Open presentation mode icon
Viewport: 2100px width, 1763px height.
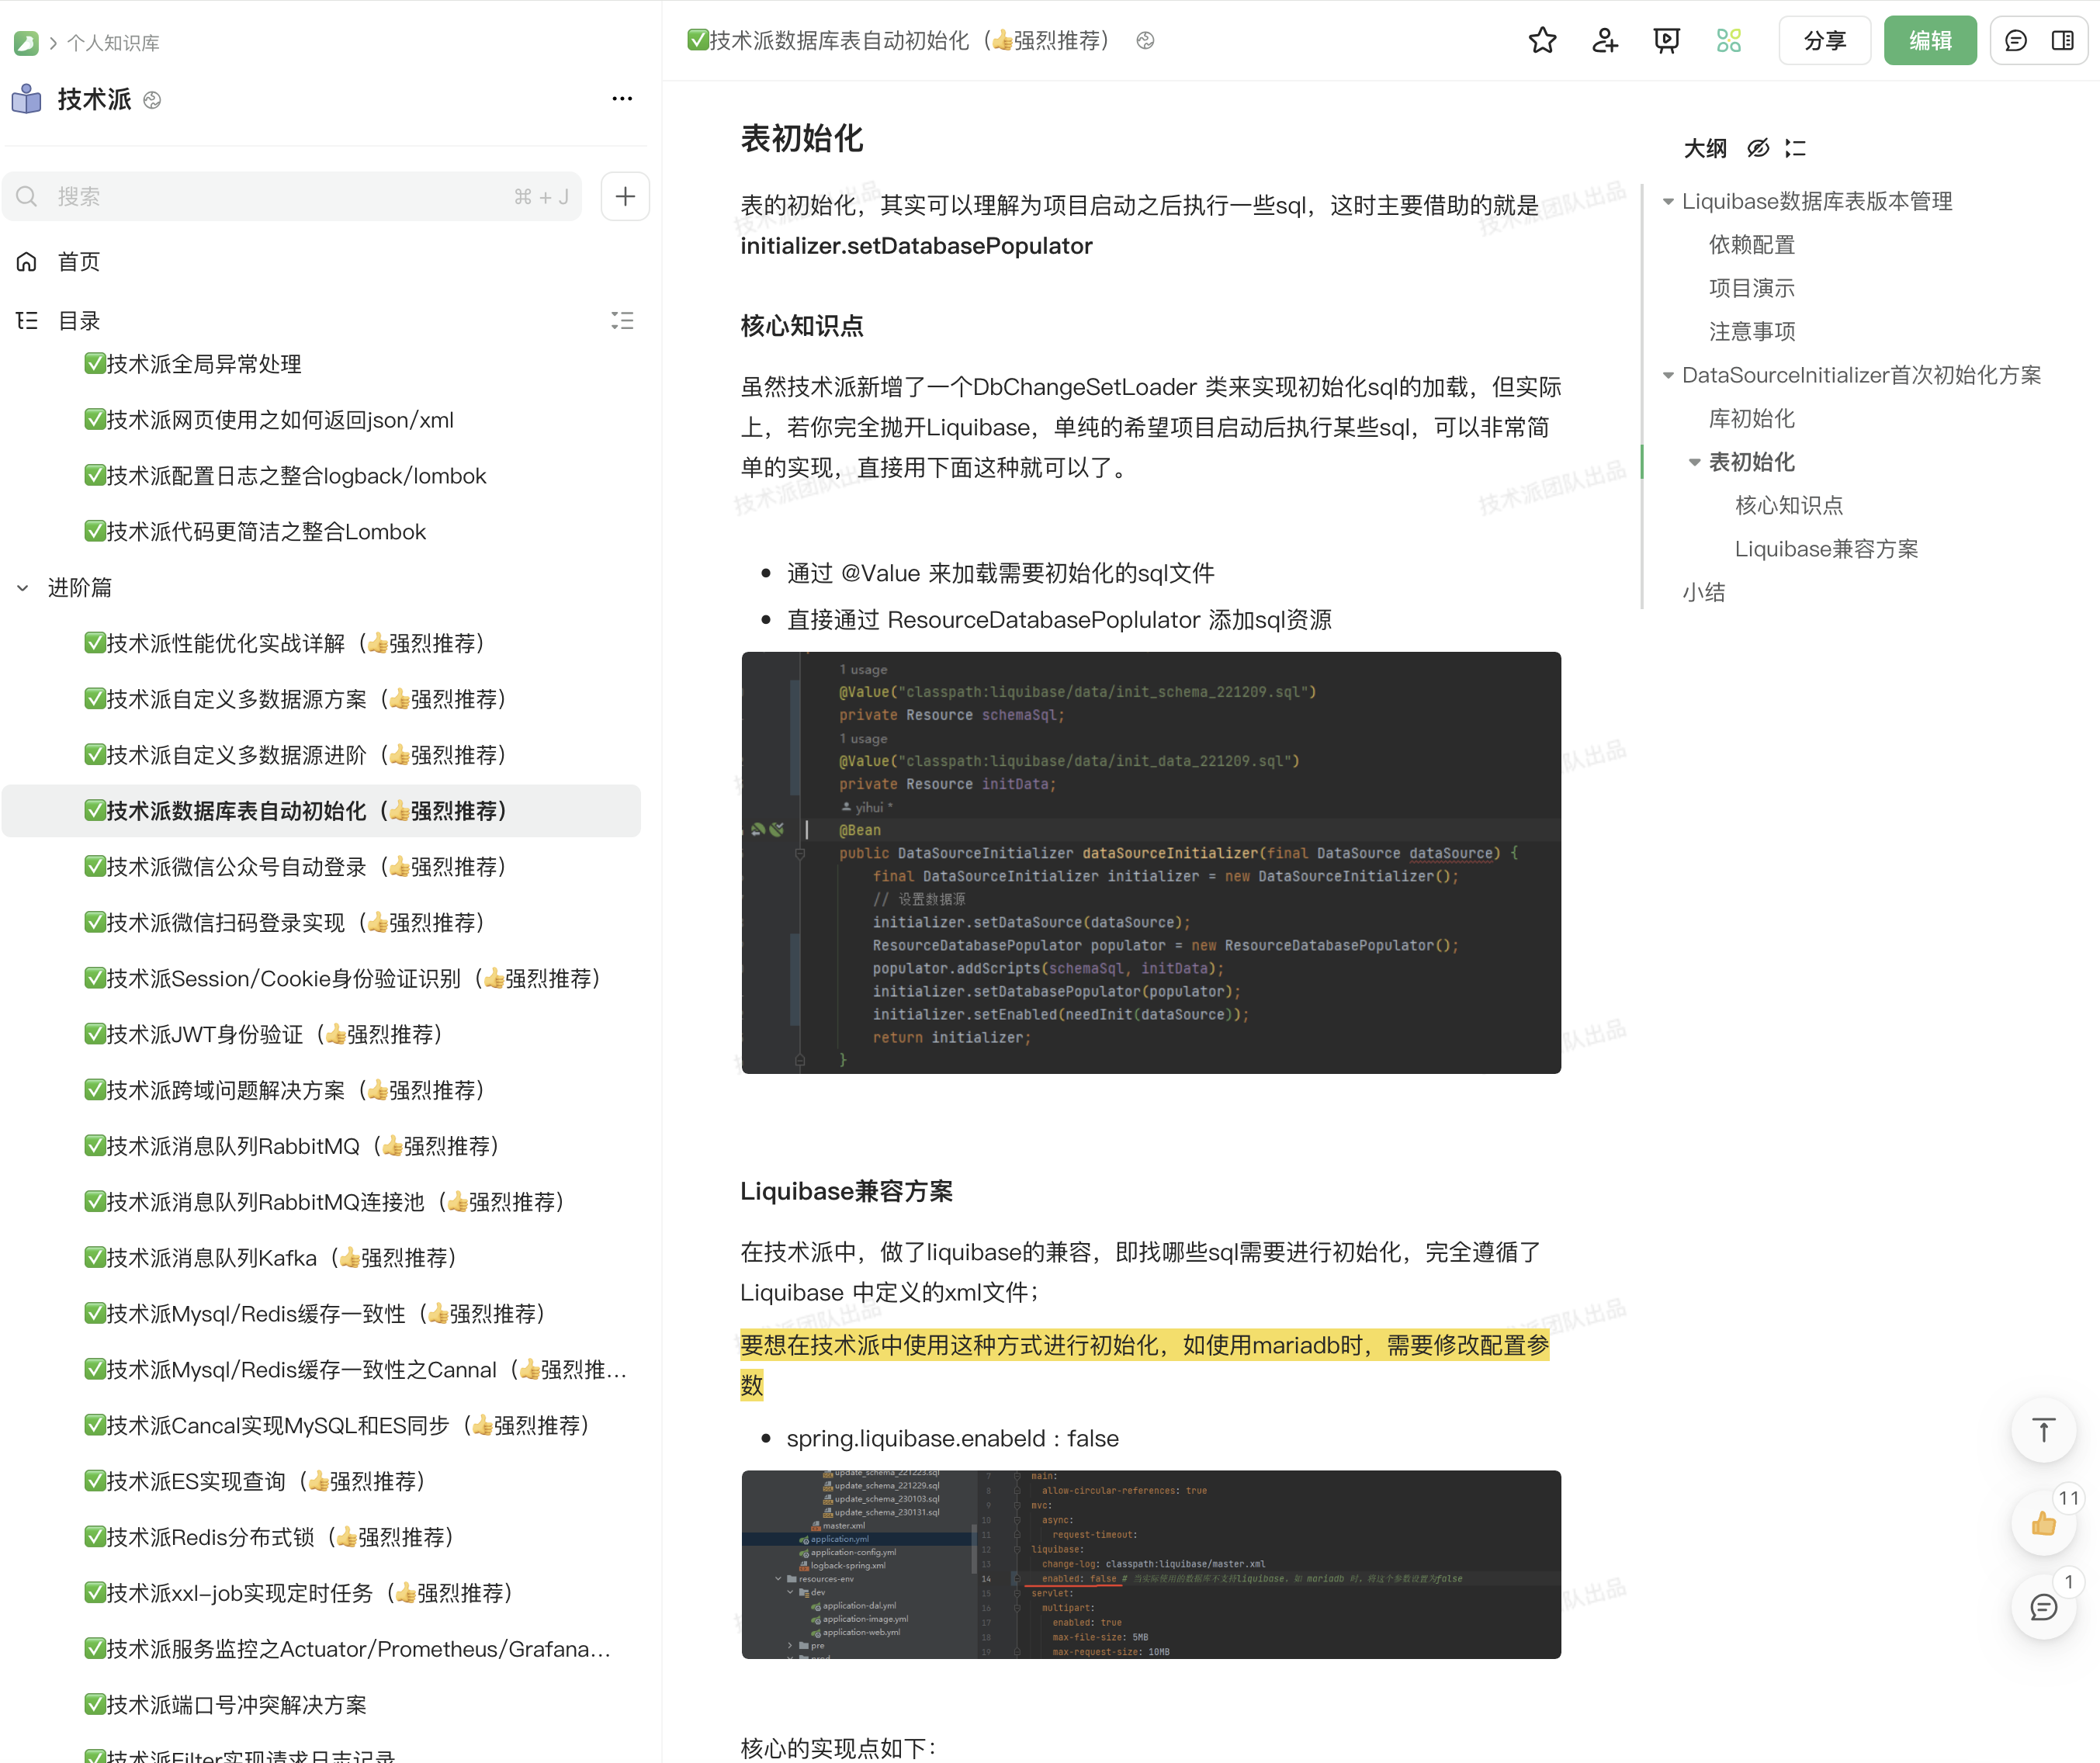[x=1666, y=41]
